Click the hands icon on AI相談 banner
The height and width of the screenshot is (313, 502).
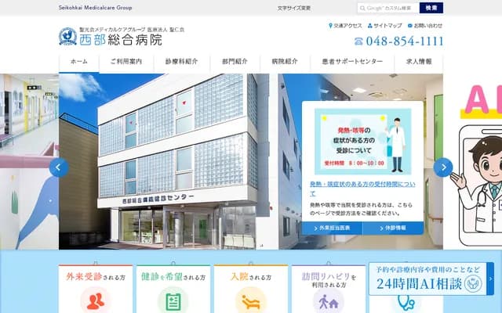(473, 284)
